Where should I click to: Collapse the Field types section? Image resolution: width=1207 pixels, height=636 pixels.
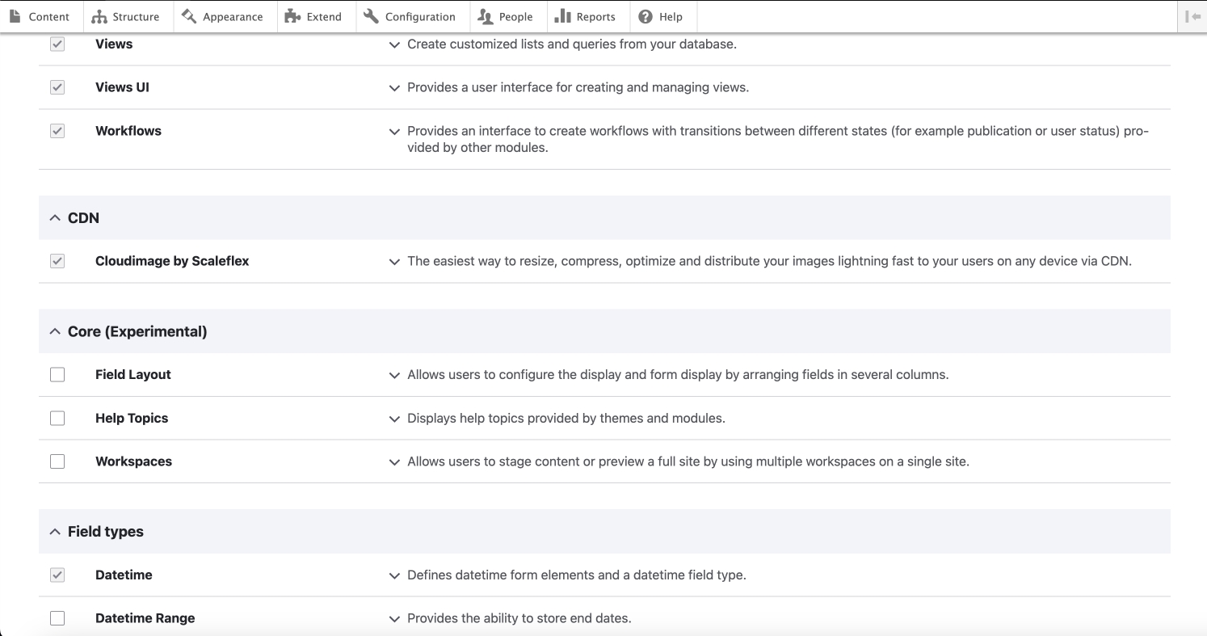pos(55,532)
